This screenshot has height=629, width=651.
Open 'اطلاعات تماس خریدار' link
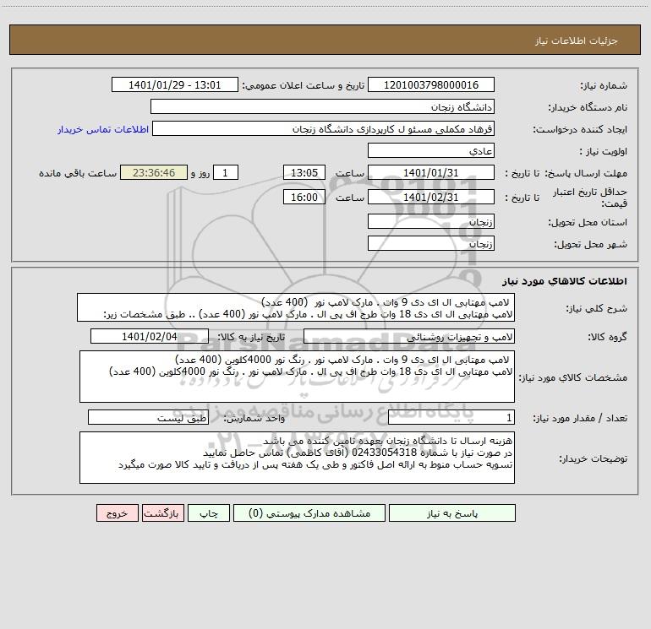[x=103, y=129]
